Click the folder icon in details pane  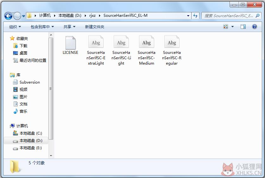[15, 167]
